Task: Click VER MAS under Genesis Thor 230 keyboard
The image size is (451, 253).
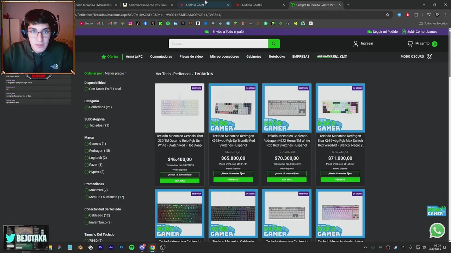Action: (x=180, y=181)
